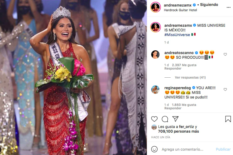
Task: View the 709,100 personas más likes list
Action: click(178, 131)
